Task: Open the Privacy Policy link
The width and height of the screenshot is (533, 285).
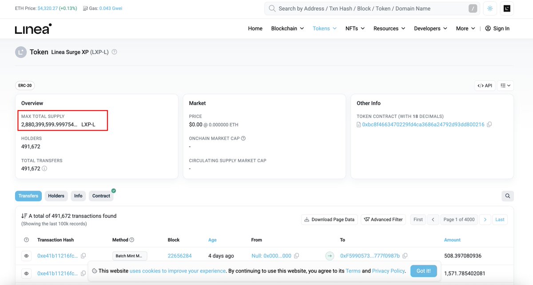Action: (x=388, y=271)
